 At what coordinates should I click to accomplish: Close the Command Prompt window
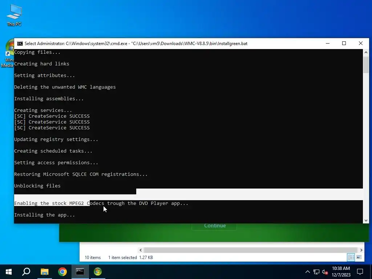click(361, 44)
